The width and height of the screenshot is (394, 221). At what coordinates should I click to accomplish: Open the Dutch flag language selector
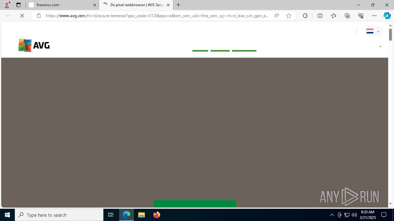coord(373,31)
